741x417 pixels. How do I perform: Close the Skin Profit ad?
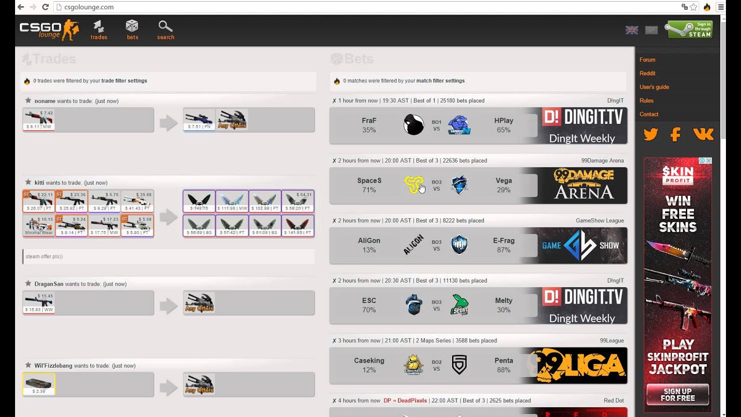click(709, 160)
